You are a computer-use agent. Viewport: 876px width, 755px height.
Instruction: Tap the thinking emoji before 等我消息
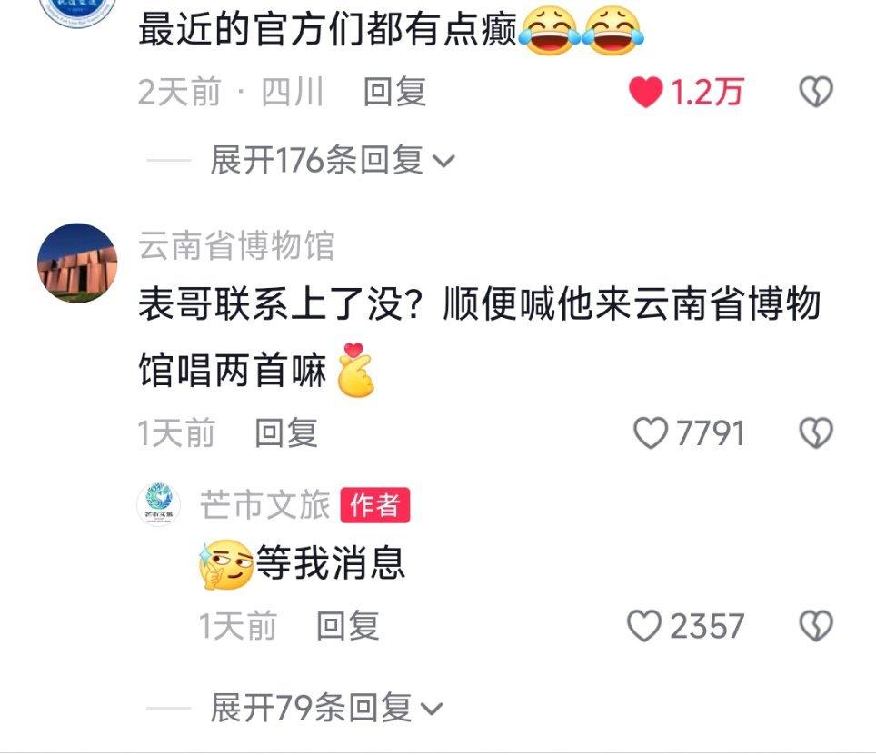226,564
